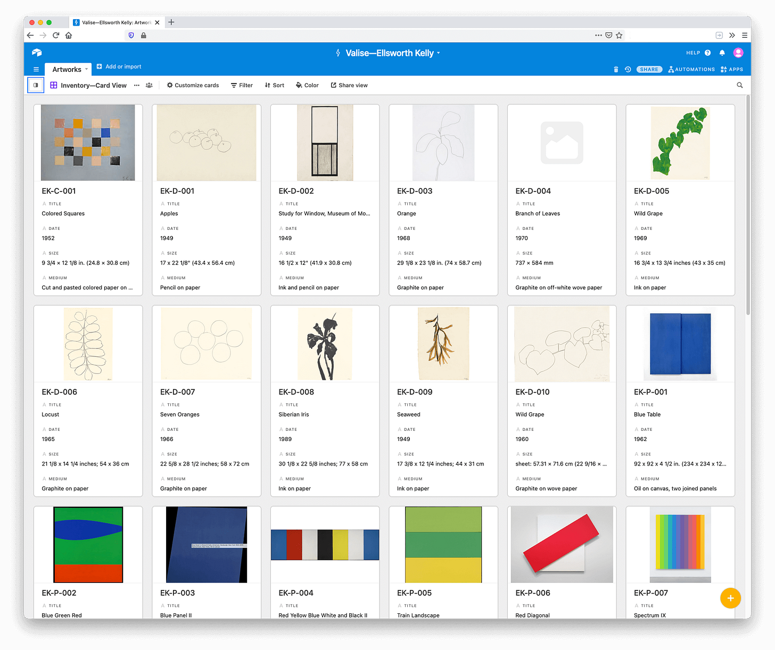775x650 pixels.
Task: Save page to Pocket
Action: click(x=609, y=35)
